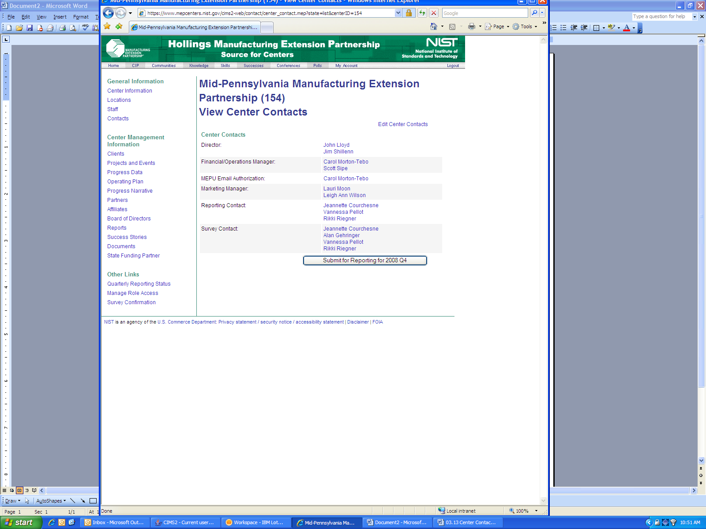Switch Word to Outline view
706x529 pixels.
(27, 490)
